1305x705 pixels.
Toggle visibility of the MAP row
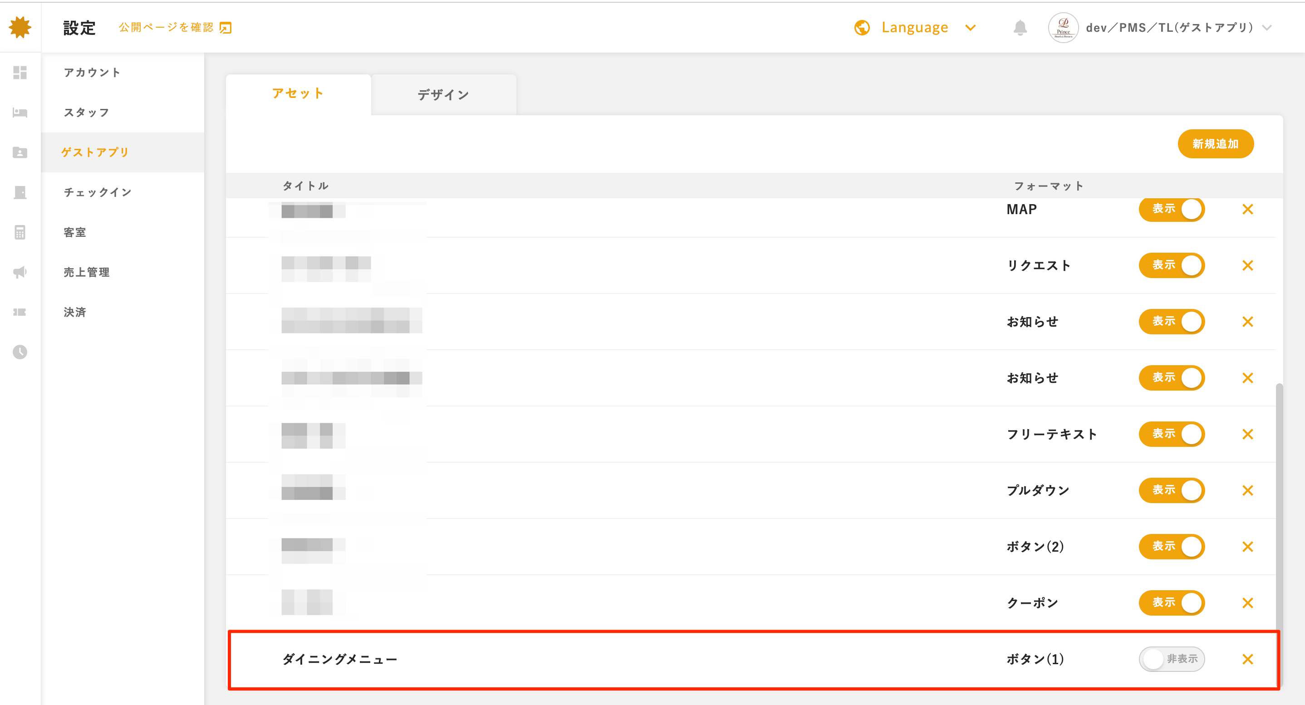(x=1172, y=209)
